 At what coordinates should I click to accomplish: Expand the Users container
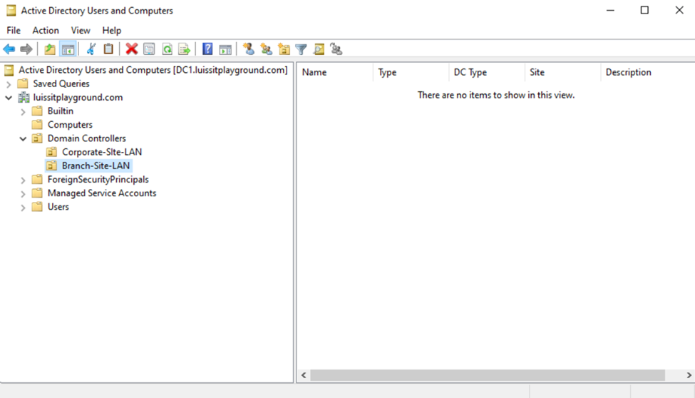[x=23, y=208]
